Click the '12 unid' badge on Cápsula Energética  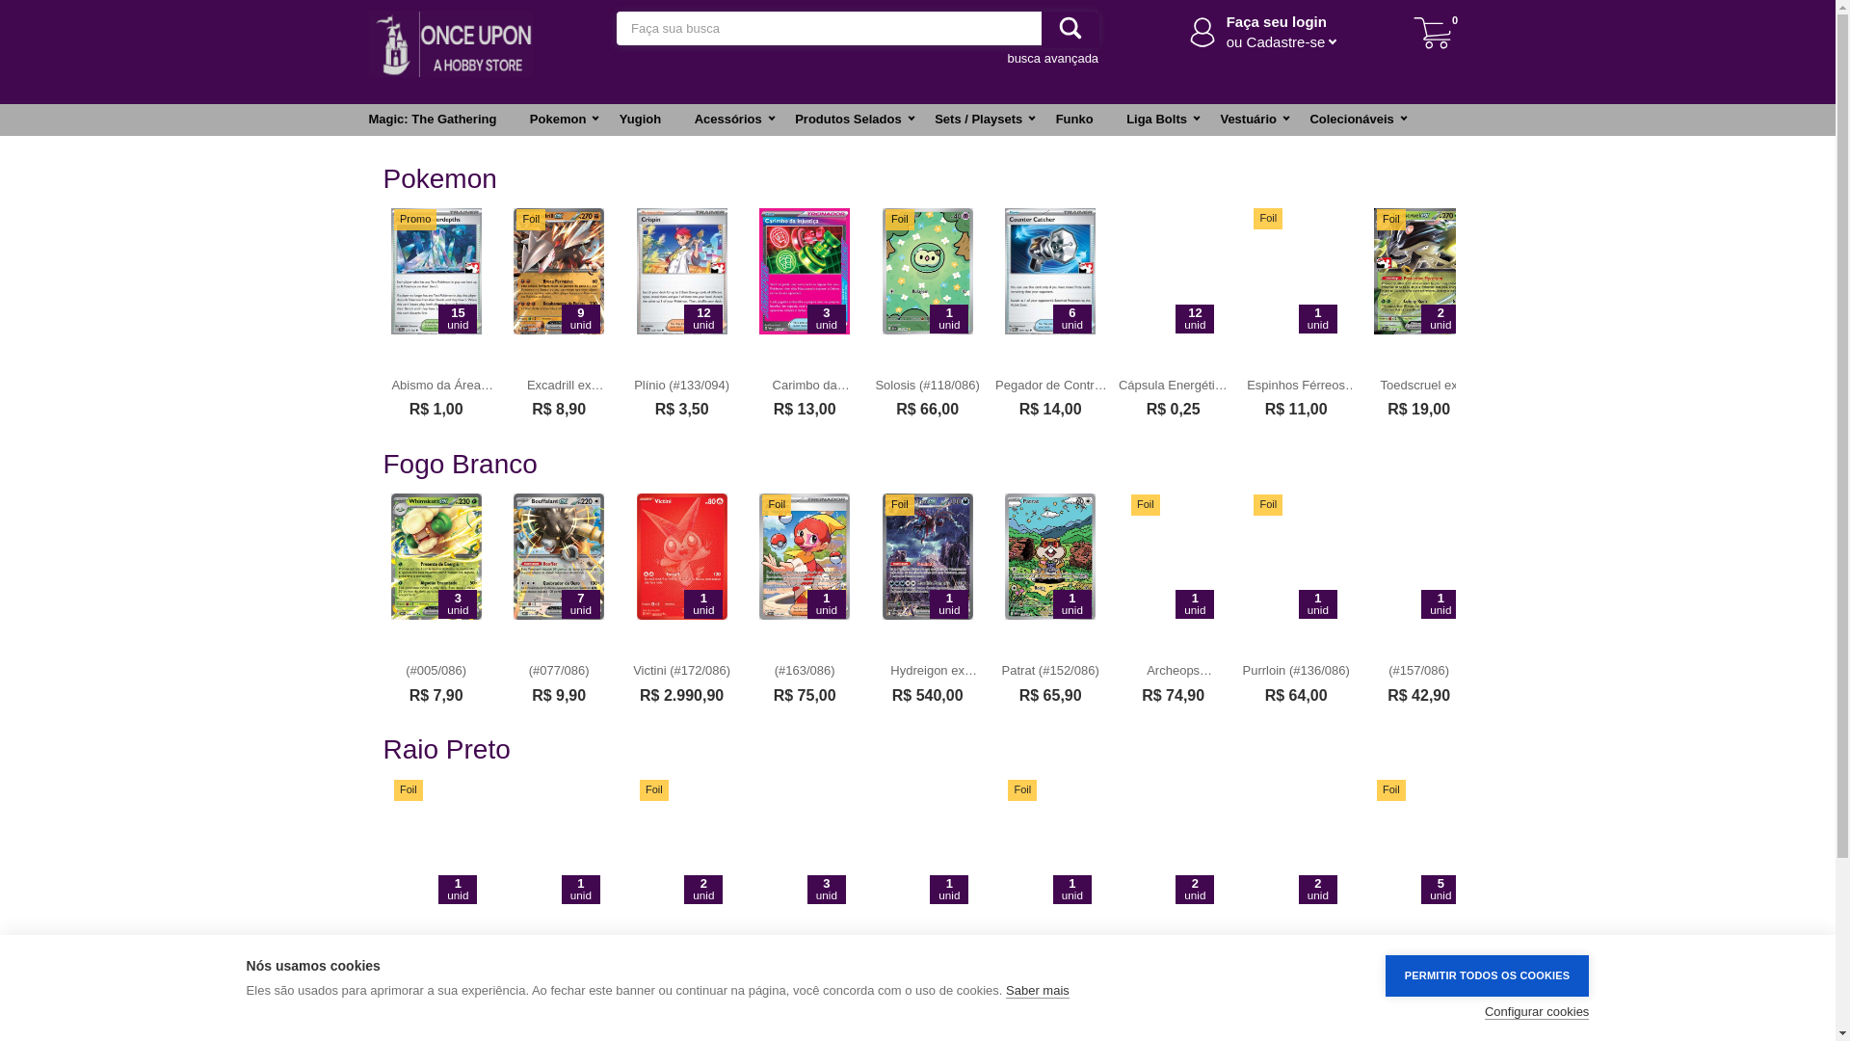tap(1195, 319)
